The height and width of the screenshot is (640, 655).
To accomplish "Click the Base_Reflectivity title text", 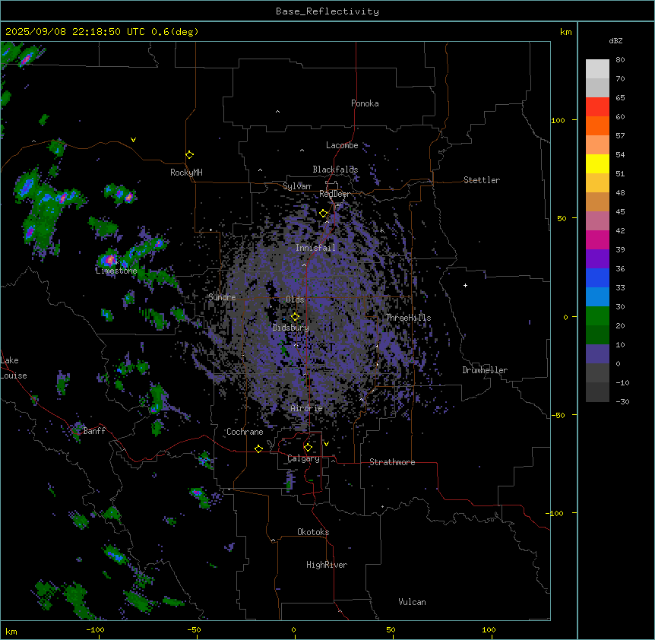I will tap(327, 11).
